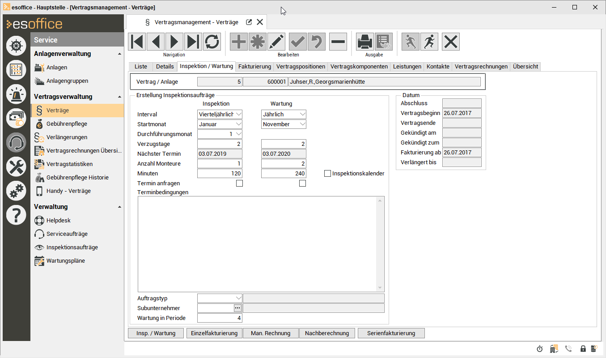This screenshot has width=606, height=358.
Task: Open Subunternehmer lookup ellipsis button
Action: [237, 308]
